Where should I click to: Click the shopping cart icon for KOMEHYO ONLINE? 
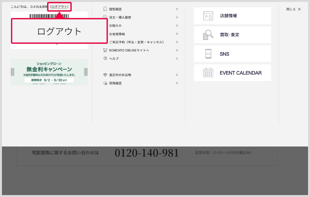(x=105, y=50)
